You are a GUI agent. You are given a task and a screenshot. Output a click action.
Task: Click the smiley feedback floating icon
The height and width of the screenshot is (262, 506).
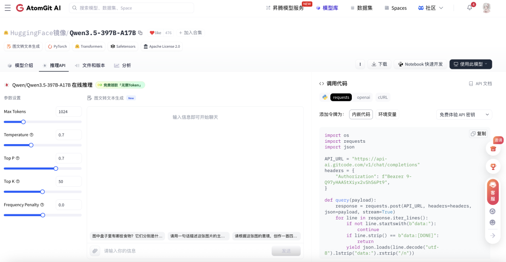[492, 222]
